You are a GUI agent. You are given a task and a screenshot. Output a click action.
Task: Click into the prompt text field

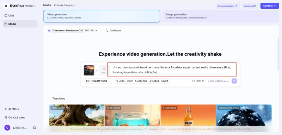click(172, 69)
